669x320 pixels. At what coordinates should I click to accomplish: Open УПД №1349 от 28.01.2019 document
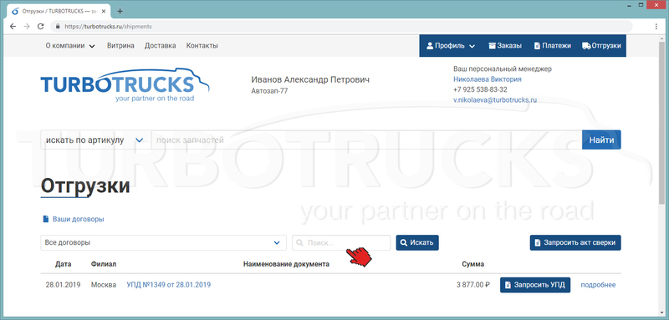[x=169, y=285]
